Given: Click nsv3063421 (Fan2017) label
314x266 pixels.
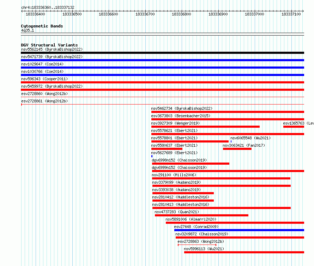Looking at the screenshot, I should point(244,145).
